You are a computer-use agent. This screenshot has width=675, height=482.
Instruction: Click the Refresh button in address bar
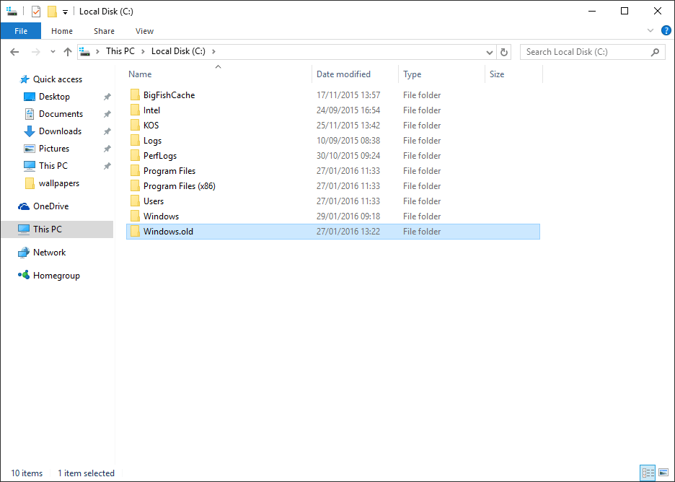[503, 52]
